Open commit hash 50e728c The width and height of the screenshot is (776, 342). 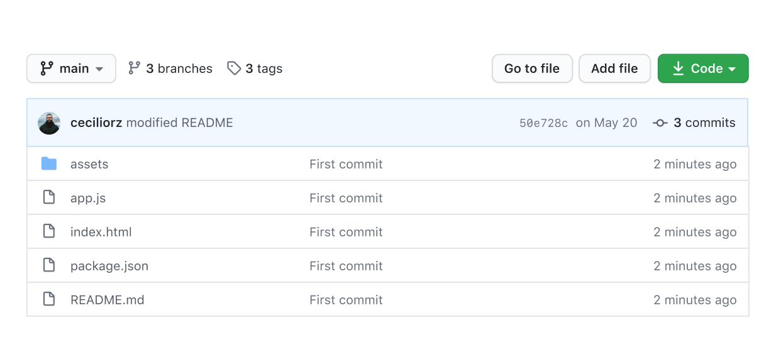(543, 123)
